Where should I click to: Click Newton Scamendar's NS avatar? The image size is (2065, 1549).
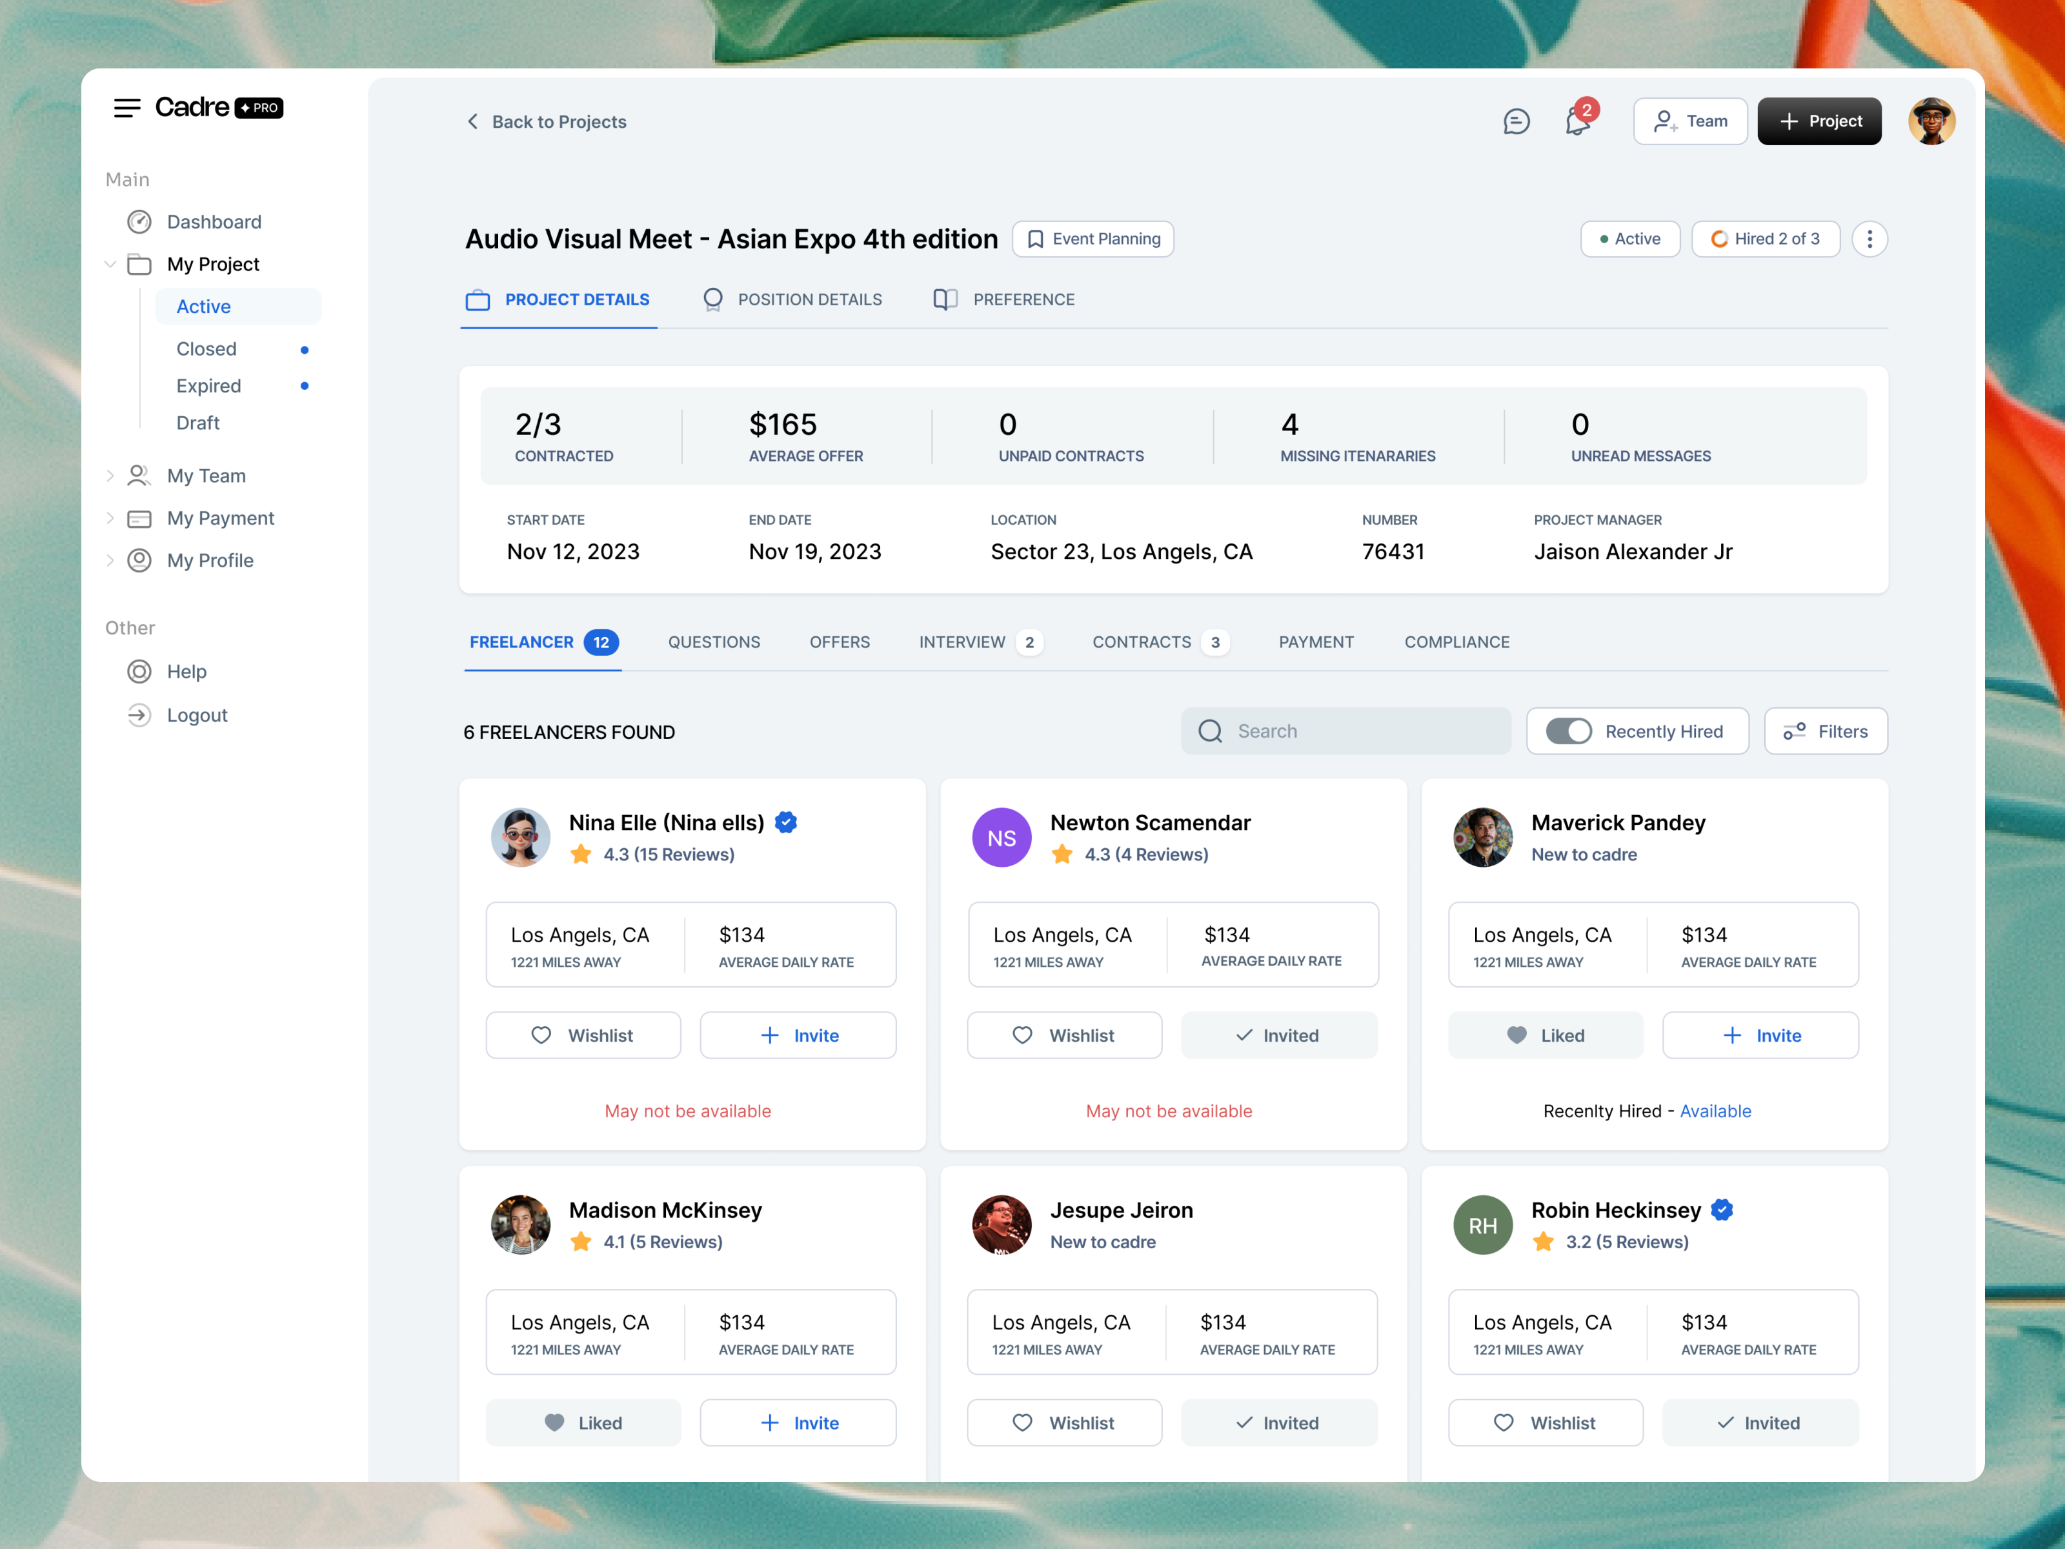tap(1002, 838)
